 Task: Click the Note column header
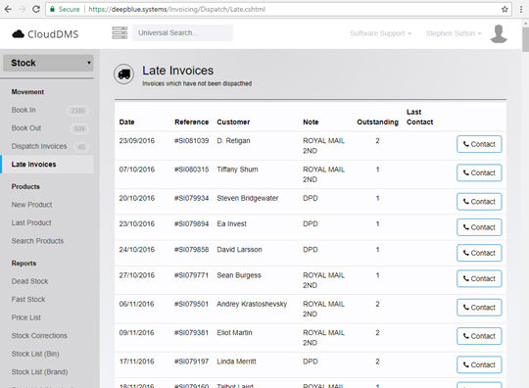click(311, 122)
